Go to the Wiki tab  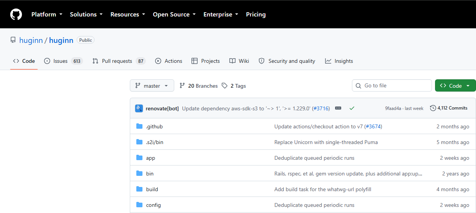[239, 61]
